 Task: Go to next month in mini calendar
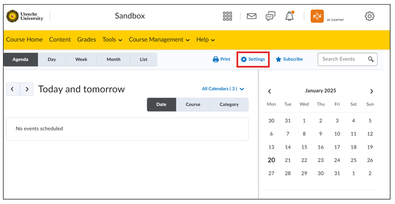tap(371, 91)
